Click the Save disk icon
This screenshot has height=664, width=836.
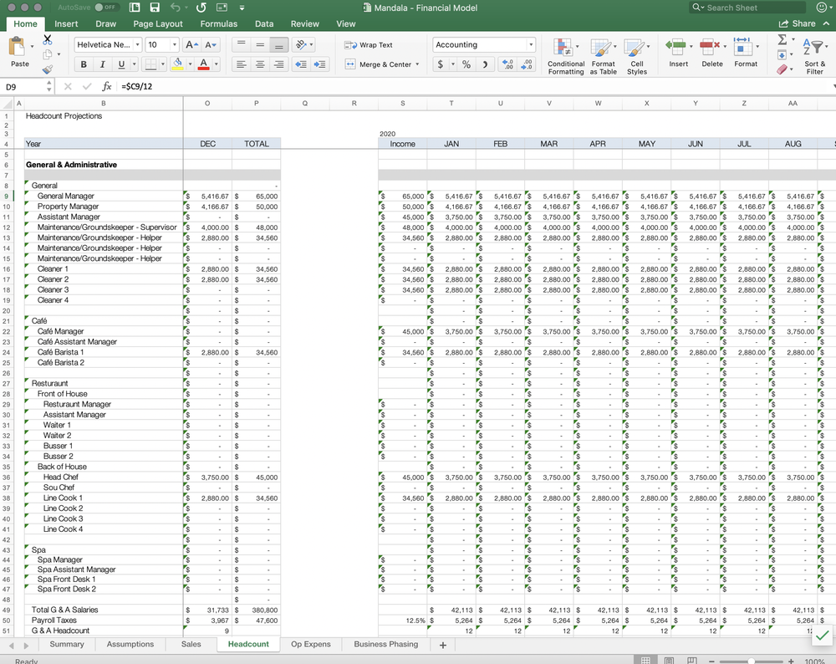click(155, 8)
